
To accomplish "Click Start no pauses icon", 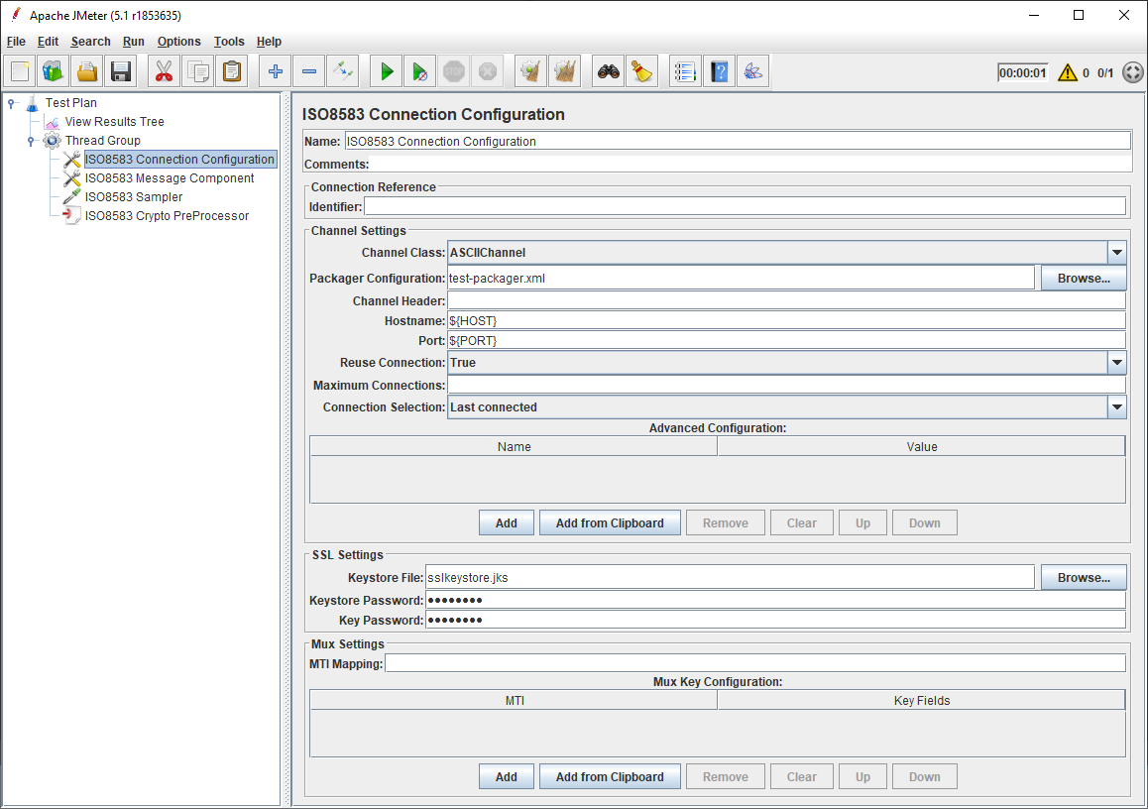I will coord(420,71).
